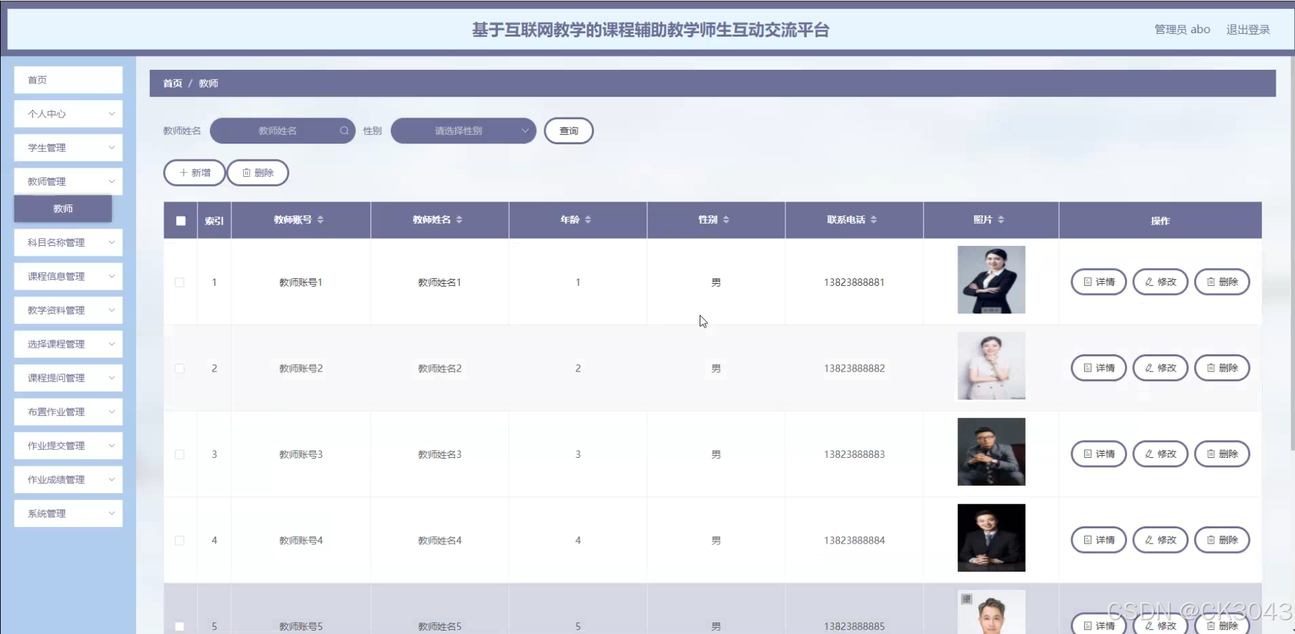
Task: Open photo thumbnail of 教师姓名1
Action: click(x=991, y=280)
